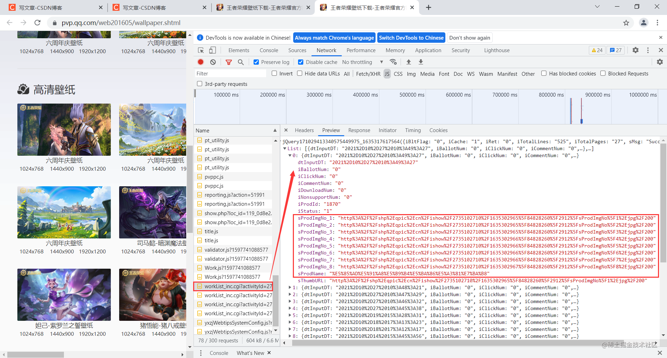Open network conditions settings
This screenshot has width=667, height=358.
click(x=394, y=62)
